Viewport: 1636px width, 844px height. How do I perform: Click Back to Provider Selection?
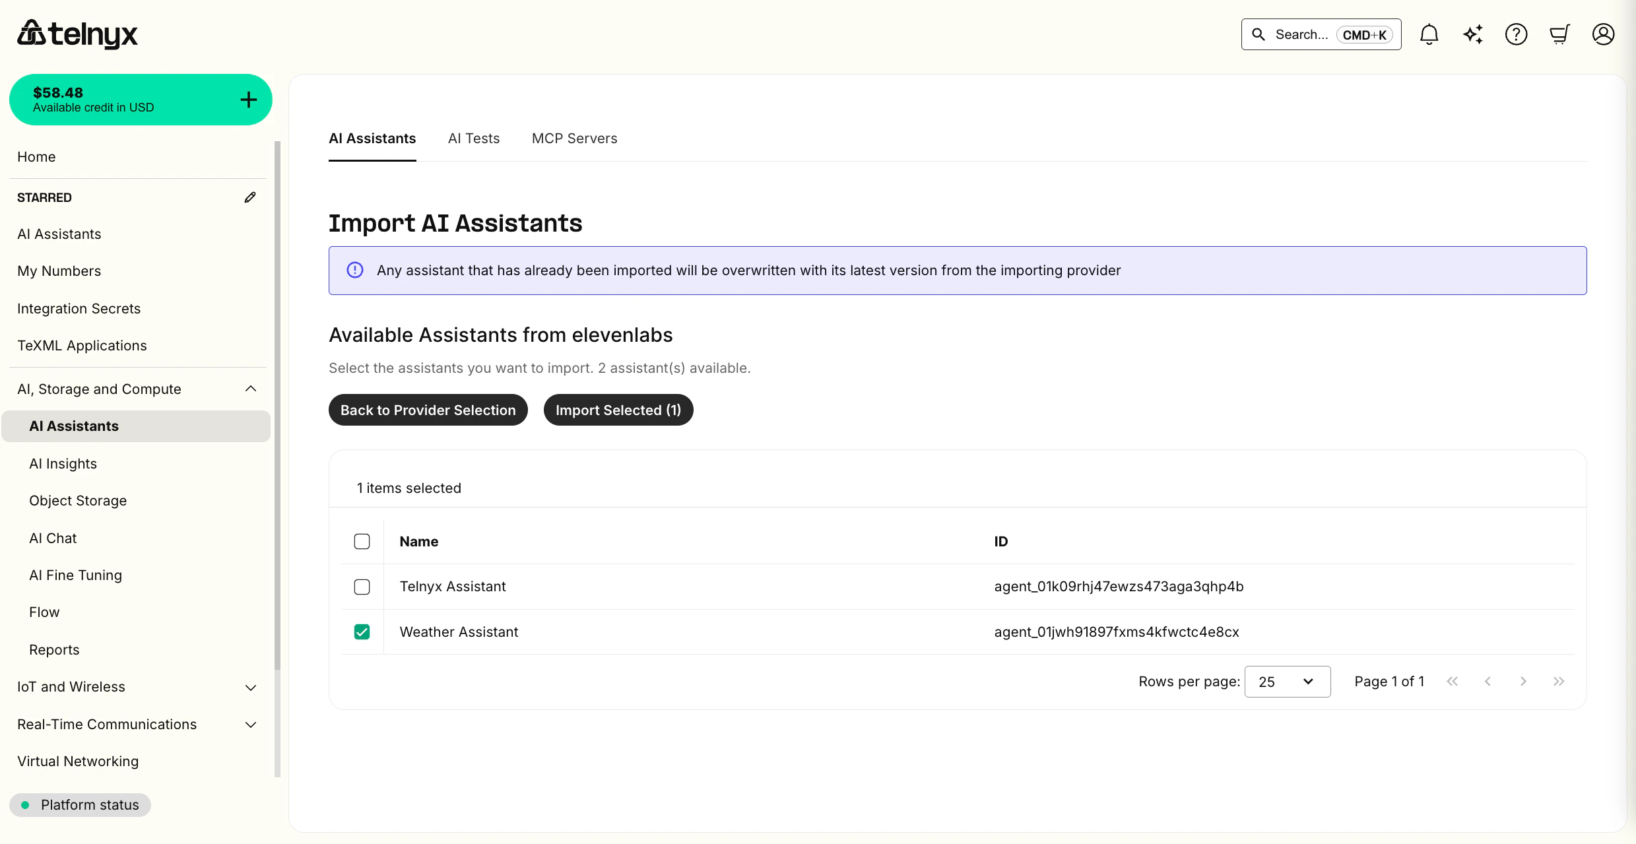tap(428, 410)
